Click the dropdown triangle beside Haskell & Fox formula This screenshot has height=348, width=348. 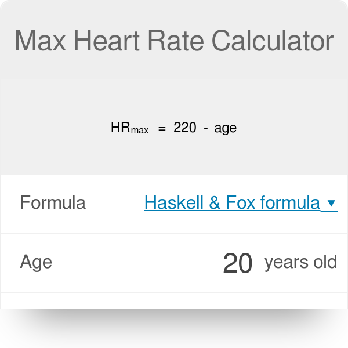tap(331, 204)
